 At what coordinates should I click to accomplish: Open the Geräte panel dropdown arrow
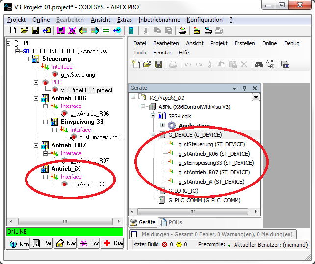coord(235,88)
